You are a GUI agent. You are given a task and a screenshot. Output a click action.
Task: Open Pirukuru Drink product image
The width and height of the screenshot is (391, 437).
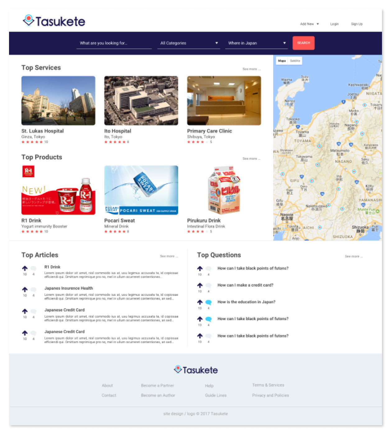[224, 190]
